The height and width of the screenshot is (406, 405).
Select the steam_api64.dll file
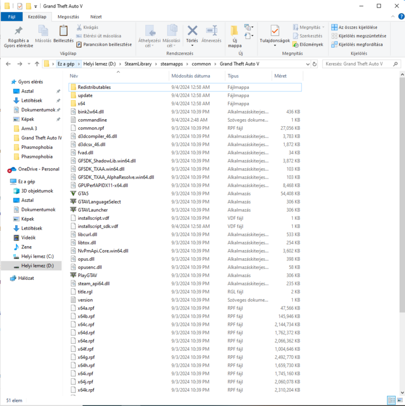click(185, 284)
